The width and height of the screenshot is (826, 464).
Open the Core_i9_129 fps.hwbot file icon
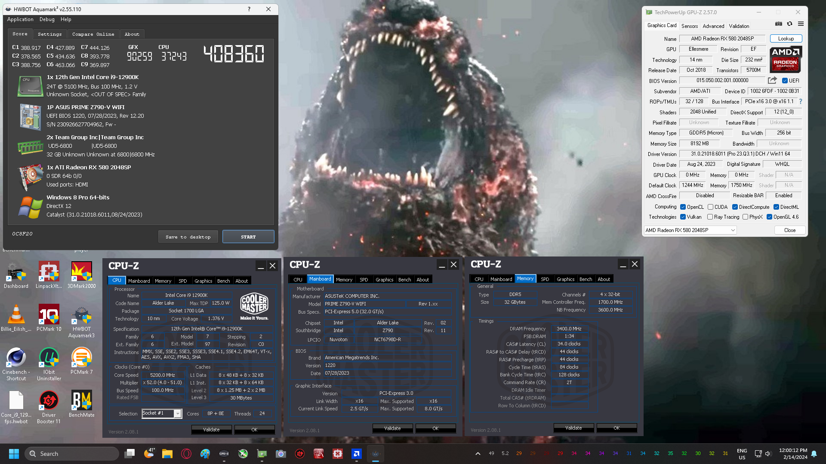[x=16, y=407]
